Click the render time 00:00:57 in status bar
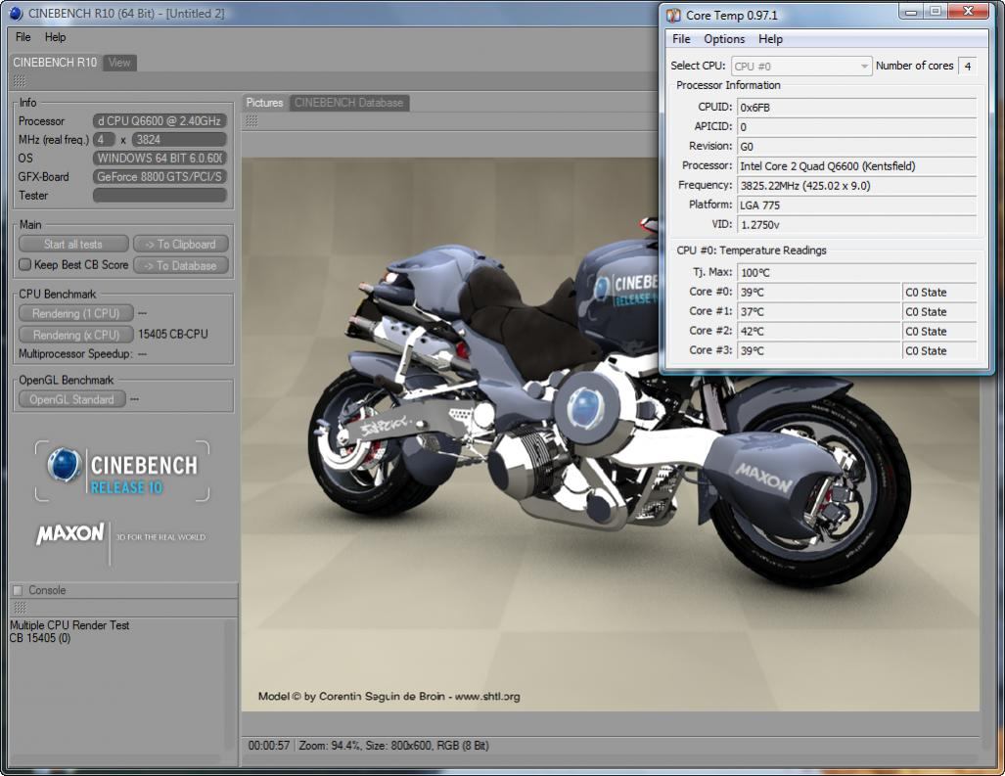 (x=268, y=746)
